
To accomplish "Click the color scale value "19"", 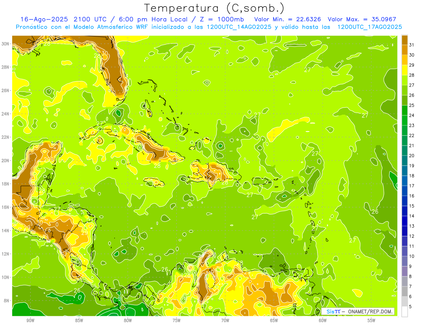I will click(x=412, y=165).
